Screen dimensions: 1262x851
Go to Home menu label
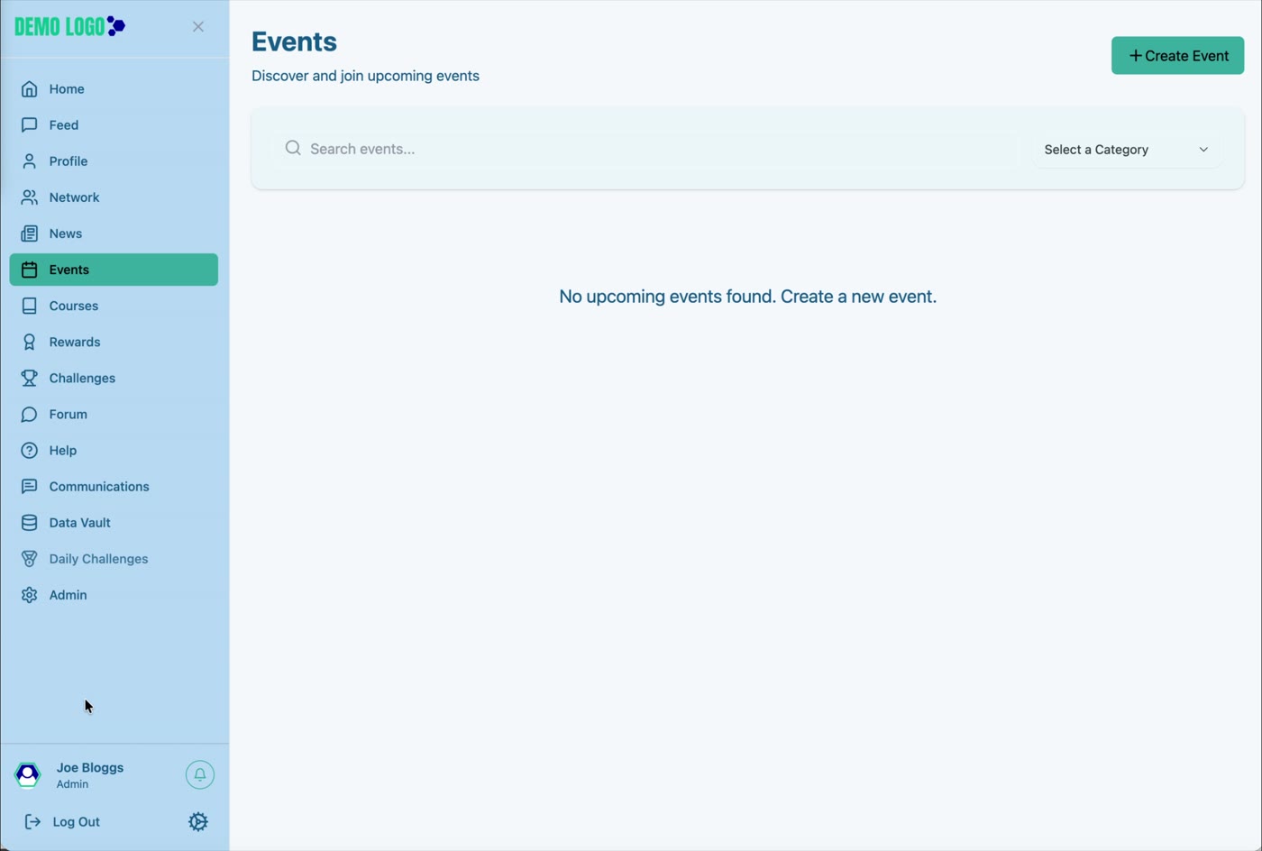(67, 89)
